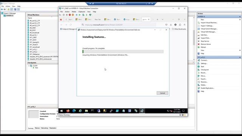Click Refresh in Actions pane

coord(203,47)
